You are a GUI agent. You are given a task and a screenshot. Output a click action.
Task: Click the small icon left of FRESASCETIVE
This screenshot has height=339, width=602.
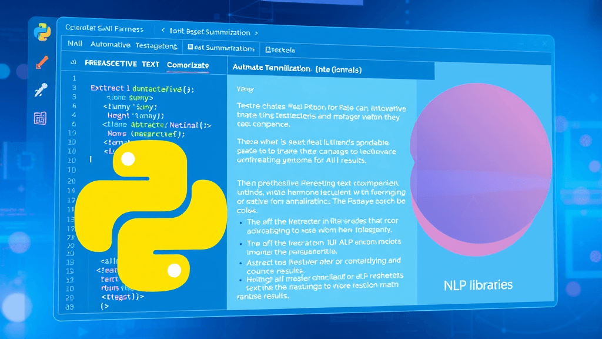73,62
